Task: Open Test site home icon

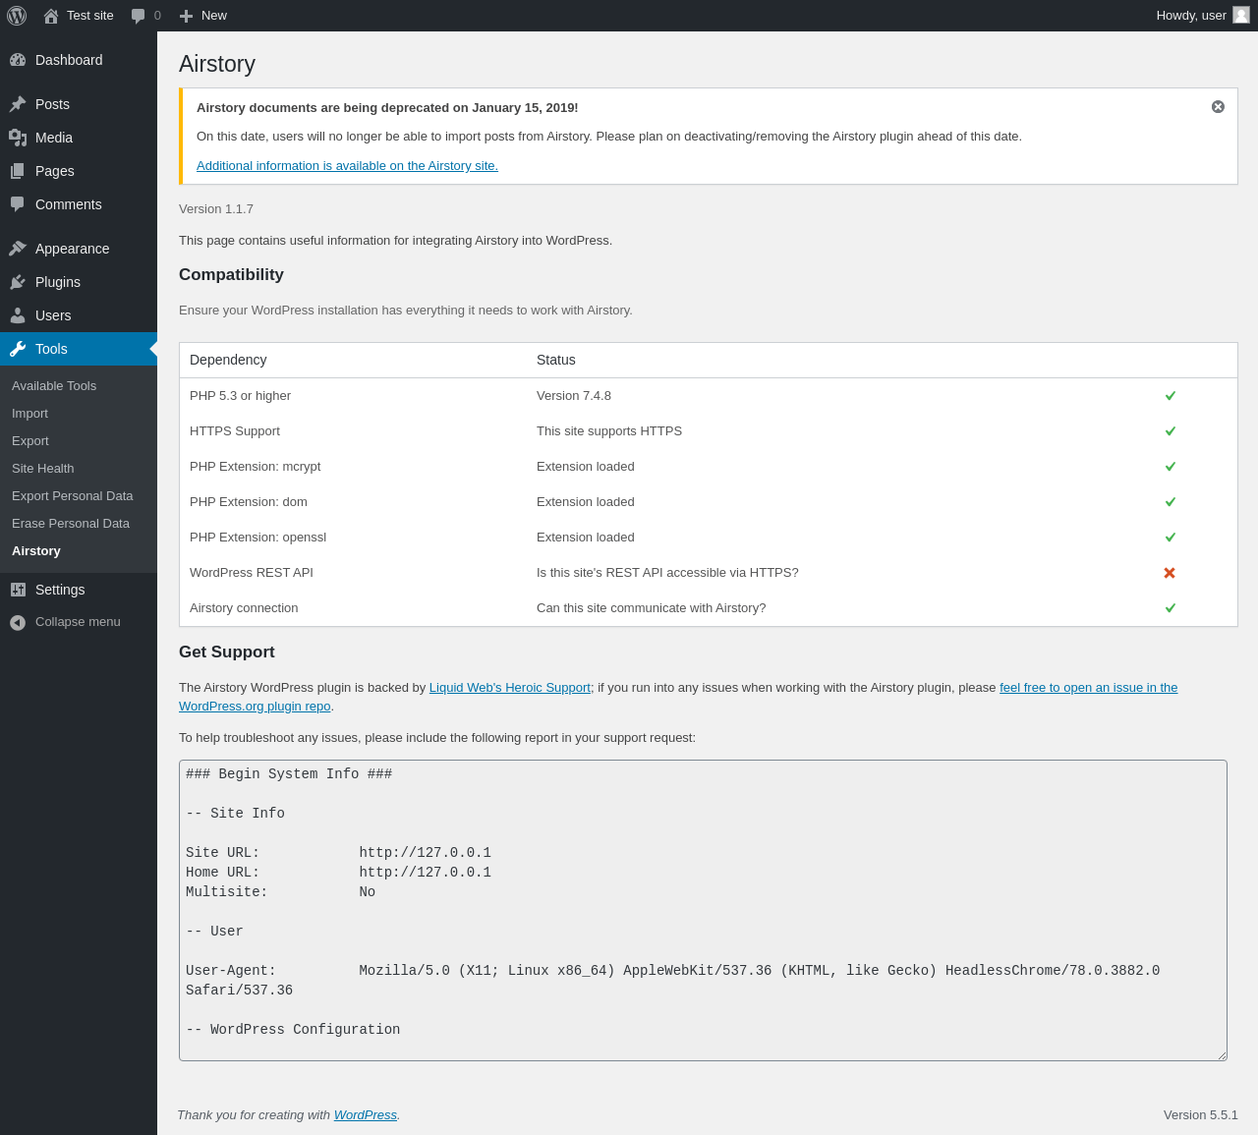Action: 51,16
